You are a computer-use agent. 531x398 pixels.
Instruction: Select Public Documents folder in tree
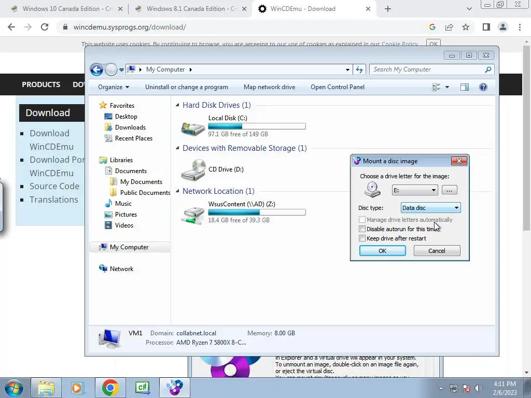pyautogui.click(x=140, y=193)
